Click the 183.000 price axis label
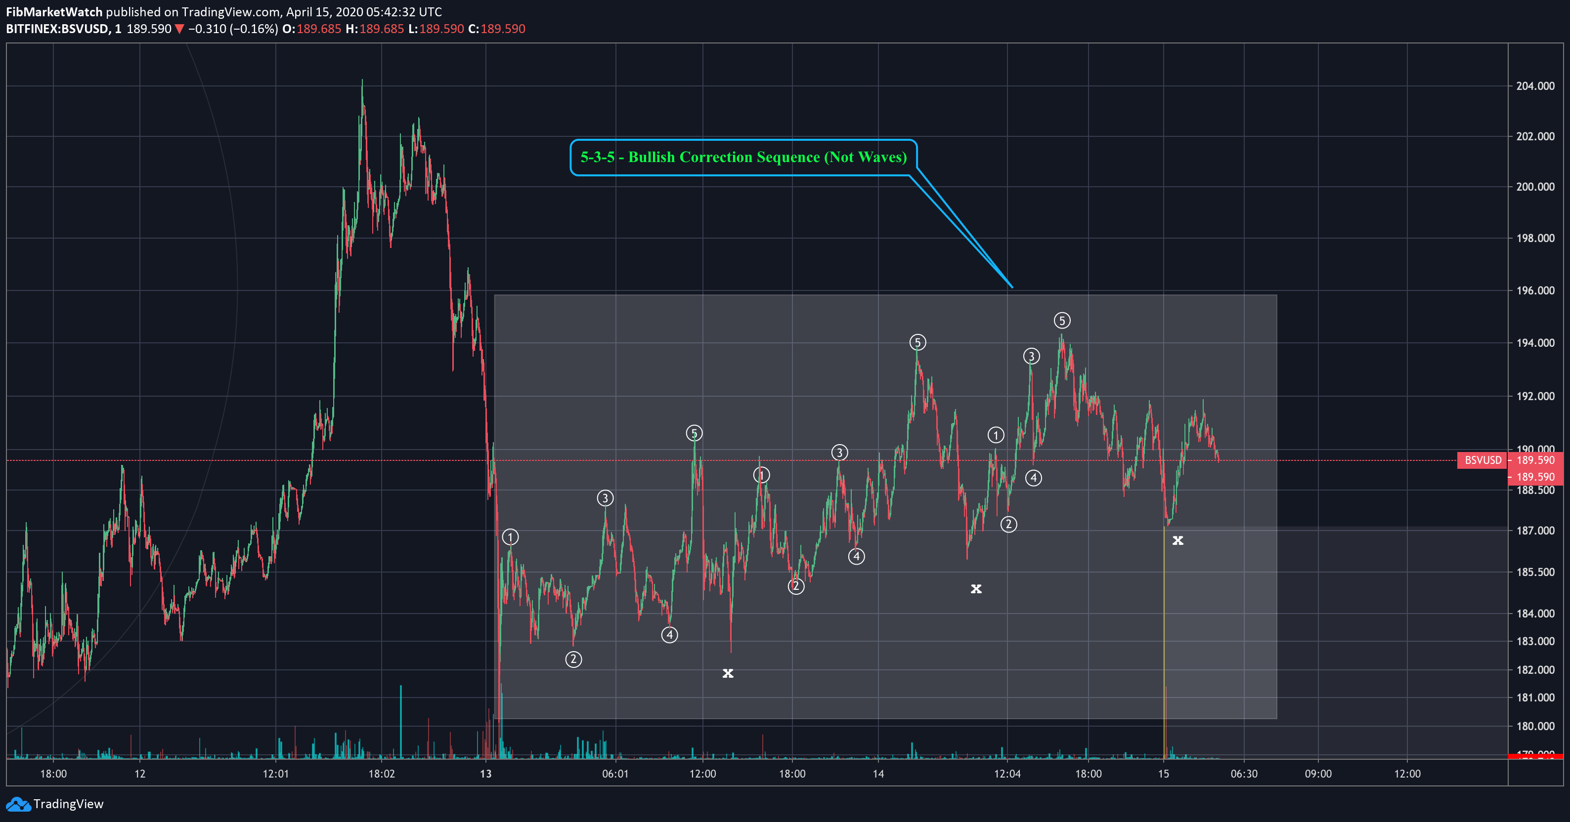 [x=1535, y=641]
